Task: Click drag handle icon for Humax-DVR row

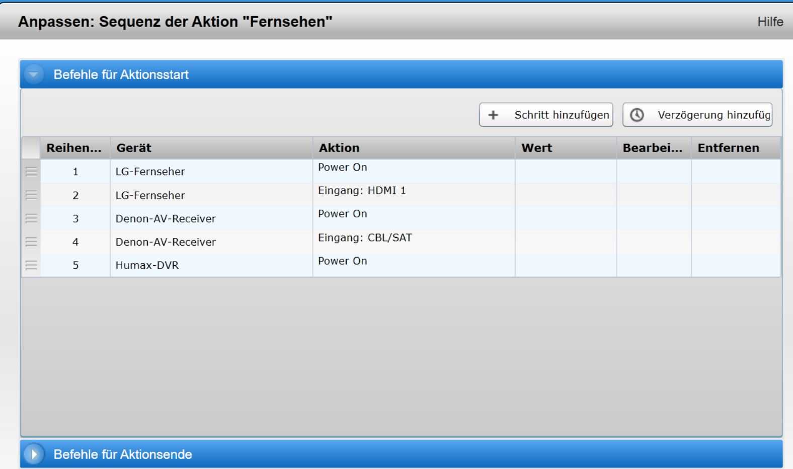Action: coord(31,265)
